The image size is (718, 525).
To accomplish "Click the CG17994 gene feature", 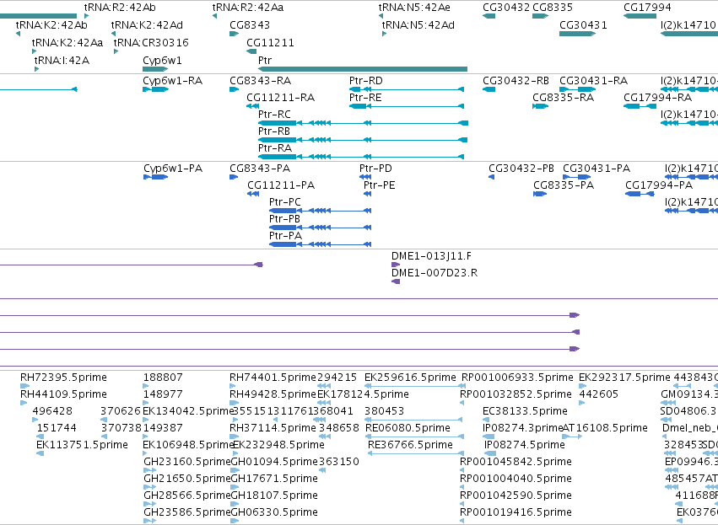I will pos(640,16).
